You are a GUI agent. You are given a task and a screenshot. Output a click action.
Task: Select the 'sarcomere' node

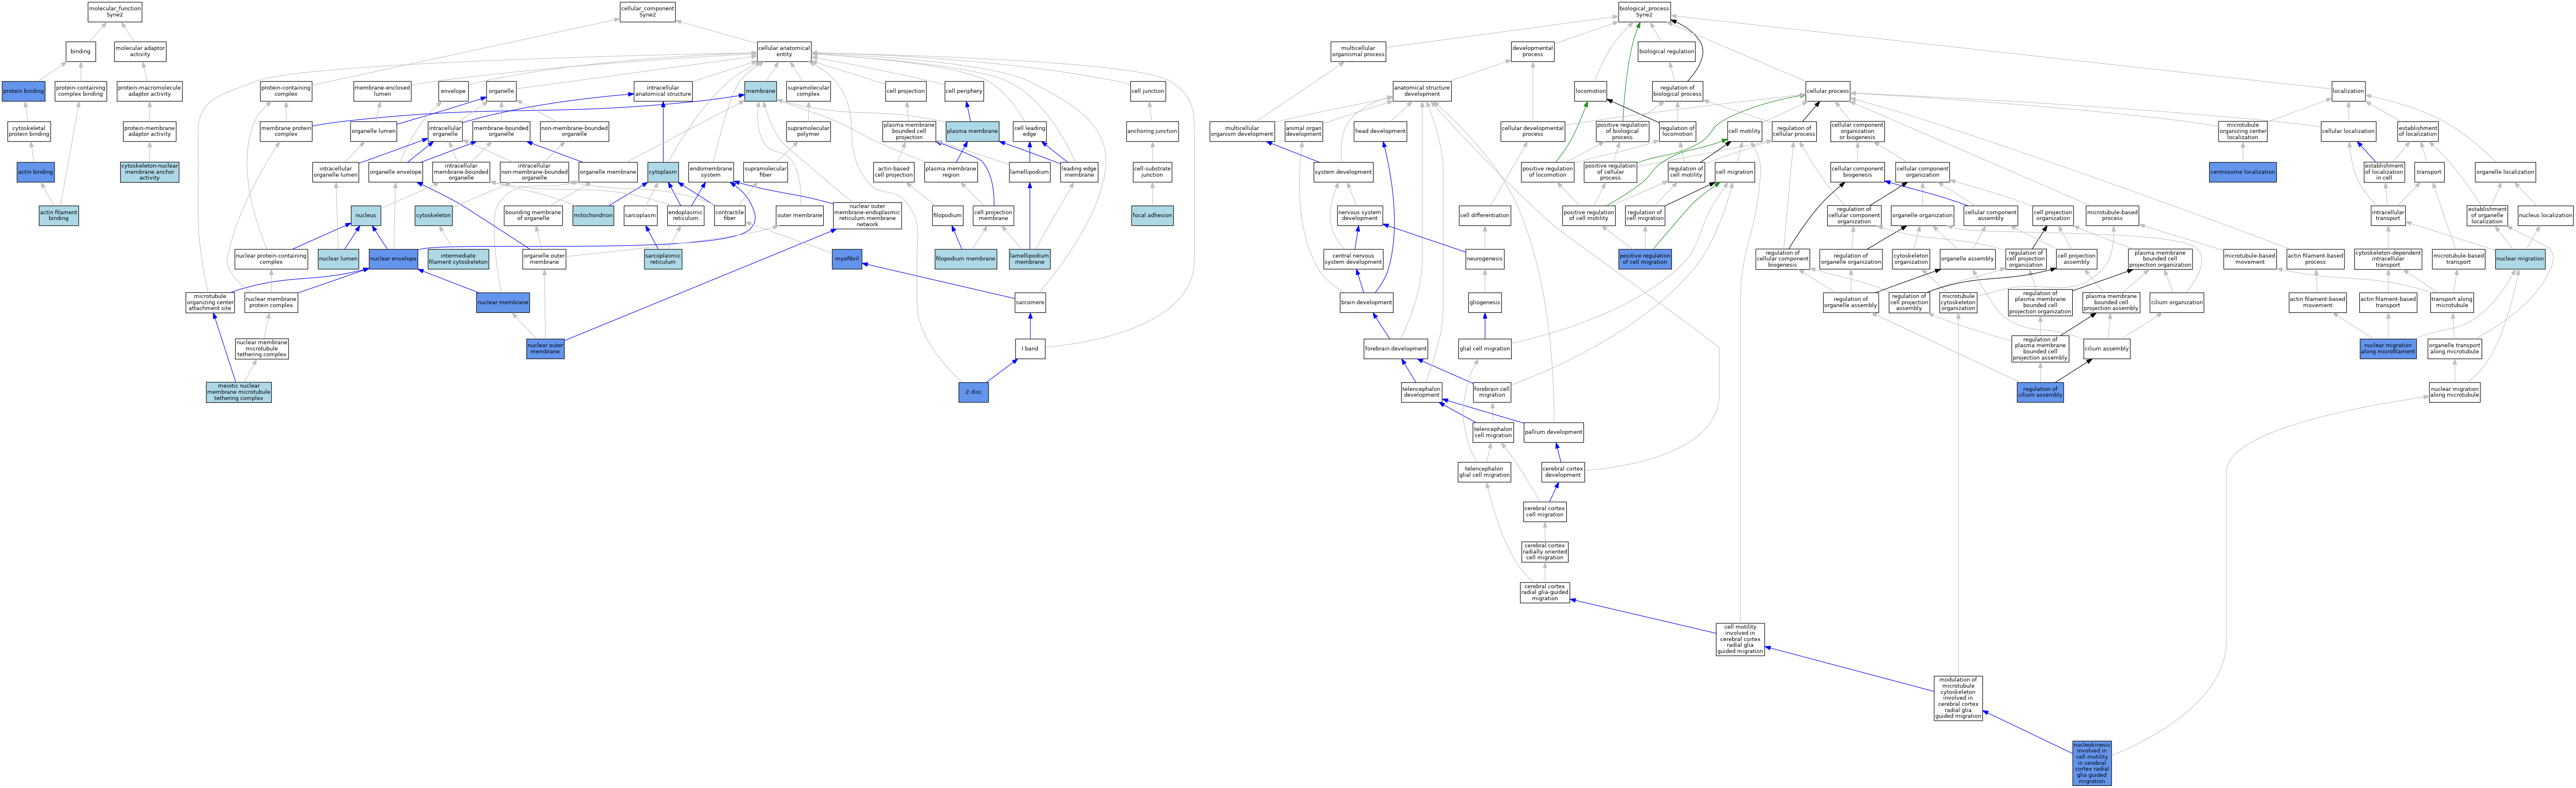click(x=1030, y=302)
